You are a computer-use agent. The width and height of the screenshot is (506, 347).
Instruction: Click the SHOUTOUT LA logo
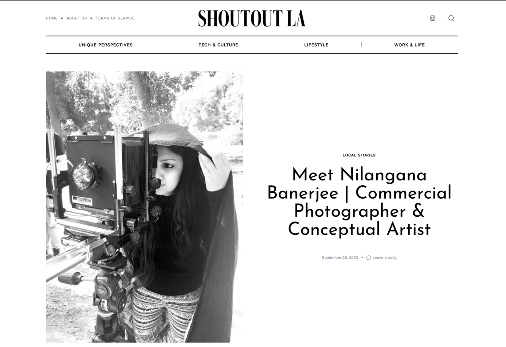[x=252, y=18]
